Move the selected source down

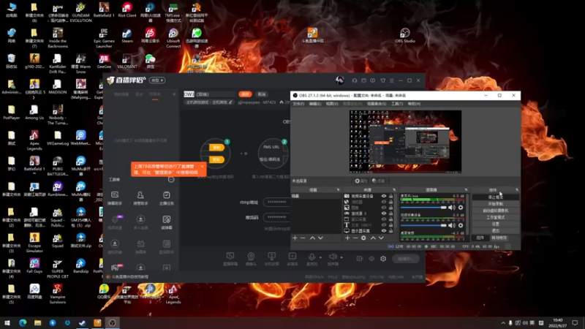click(381, 238)
